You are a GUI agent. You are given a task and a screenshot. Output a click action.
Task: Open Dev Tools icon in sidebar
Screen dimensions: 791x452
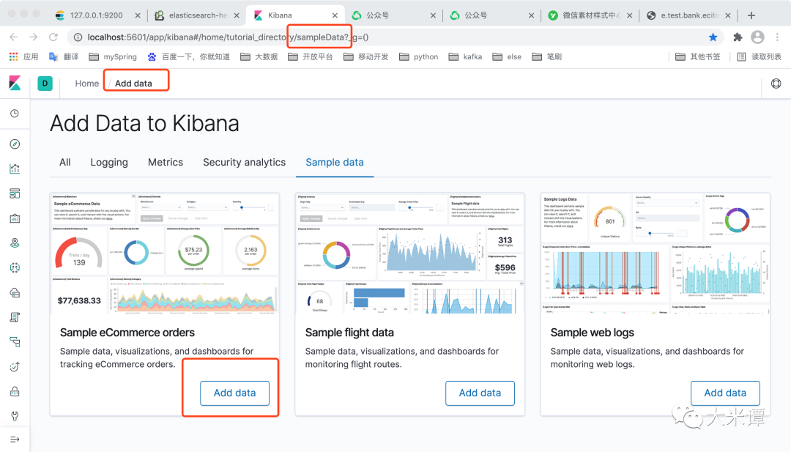click(x=15, y=416)
